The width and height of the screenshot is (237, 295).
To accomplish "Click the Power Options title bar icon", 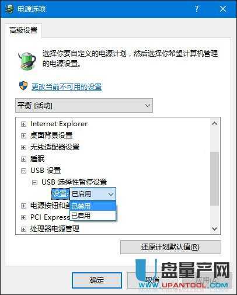I will (x=9, y=9).
